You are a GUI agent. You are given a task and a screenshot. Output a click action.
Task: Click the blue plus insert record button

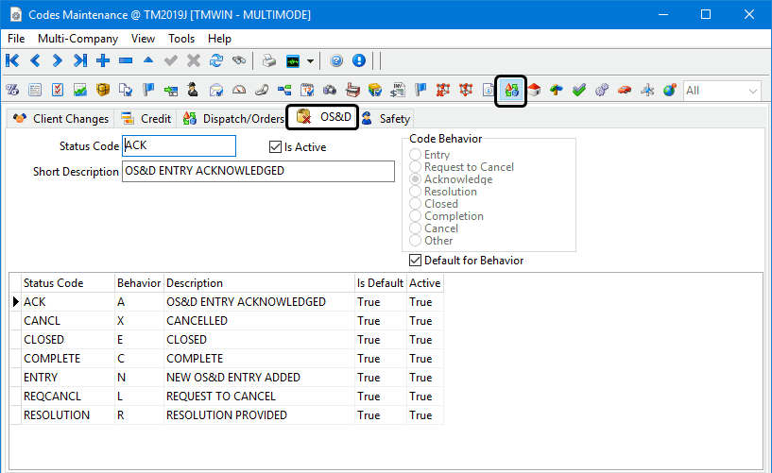pyautogui.click(x=103, y=60)
